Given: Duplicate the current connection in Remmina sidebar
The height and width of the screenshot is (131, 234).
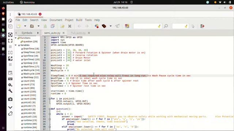Looking at the screenshot, I should [x=10, y=27].
